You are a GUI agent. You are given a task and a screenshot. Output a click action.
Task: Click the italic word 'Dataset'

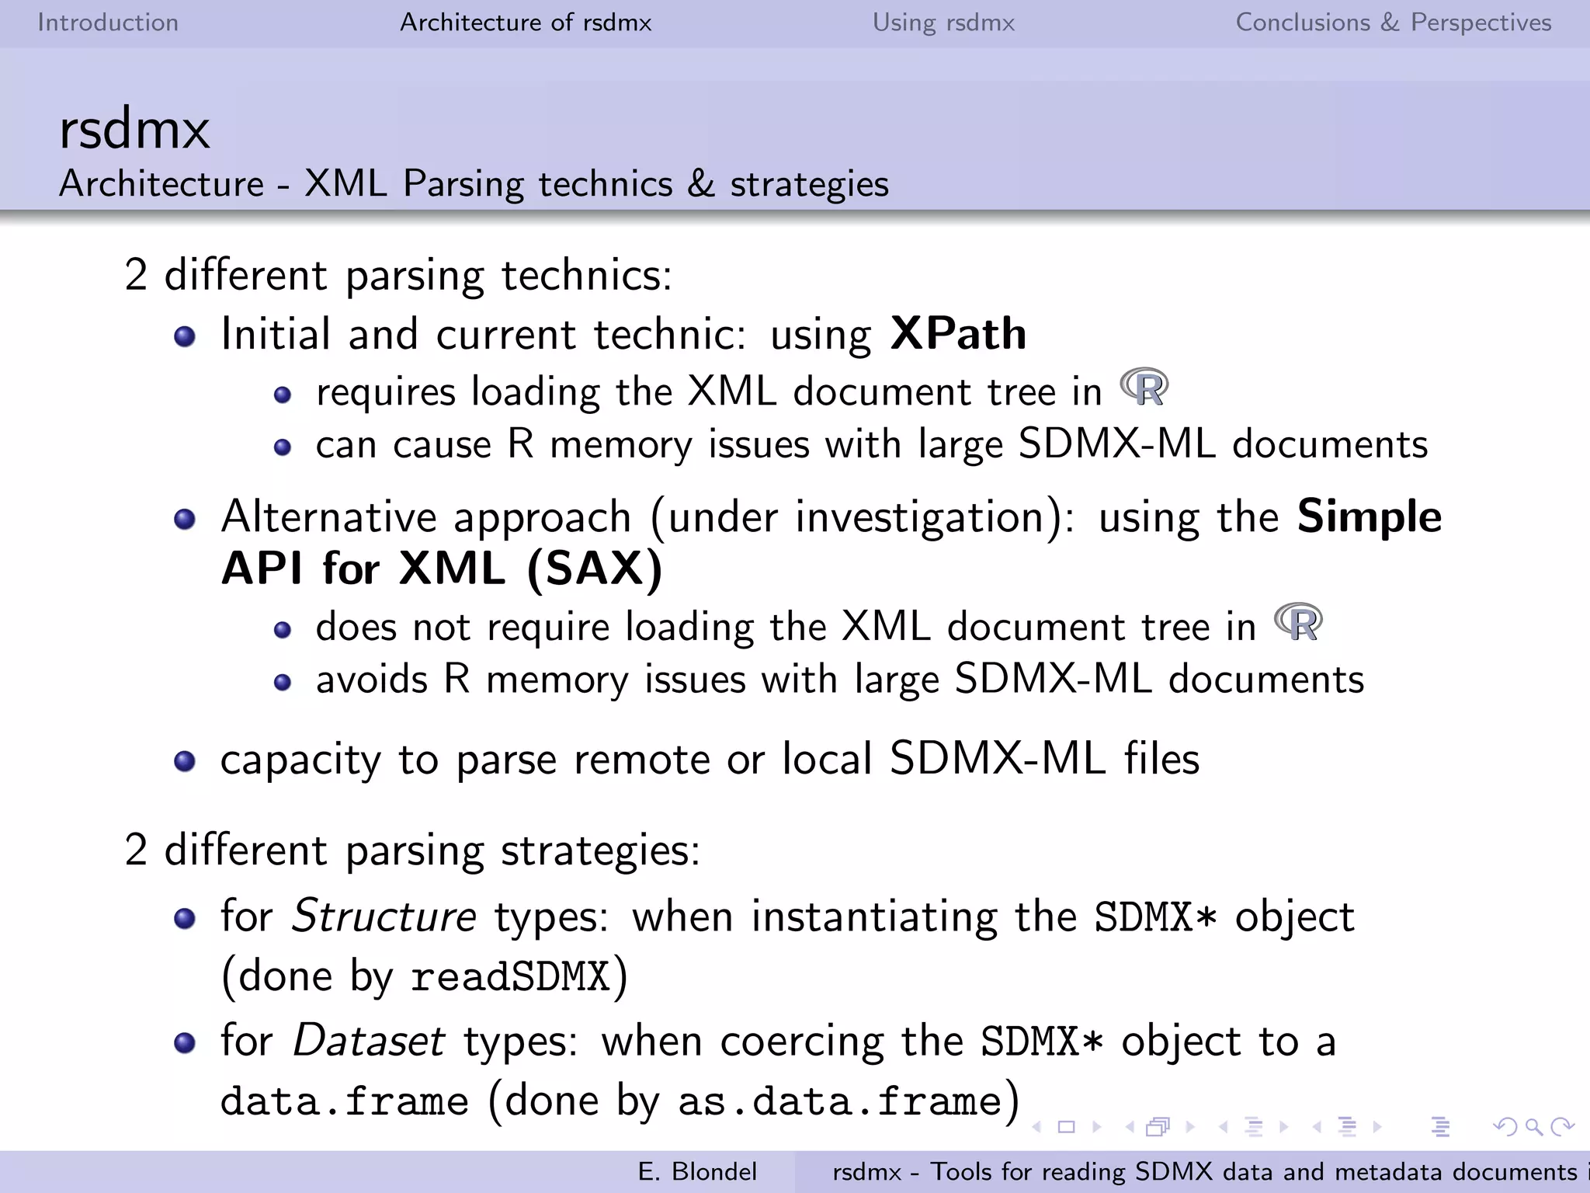[368, 1041]
